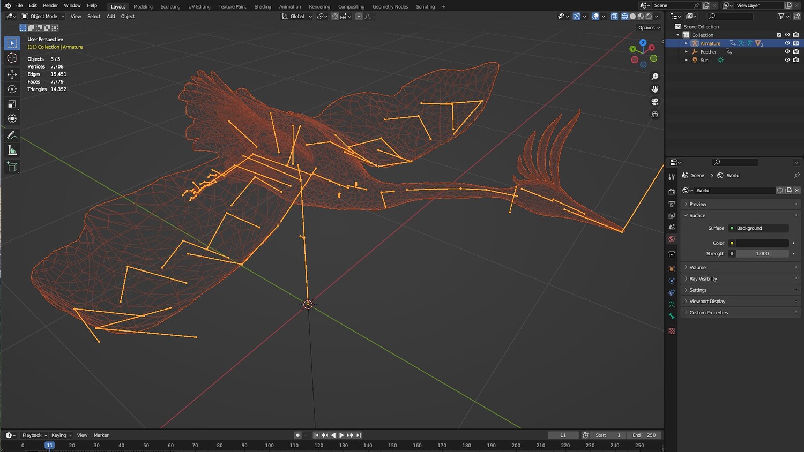Switch to the Sculpting workspace tab

click(x=170, y=7)
